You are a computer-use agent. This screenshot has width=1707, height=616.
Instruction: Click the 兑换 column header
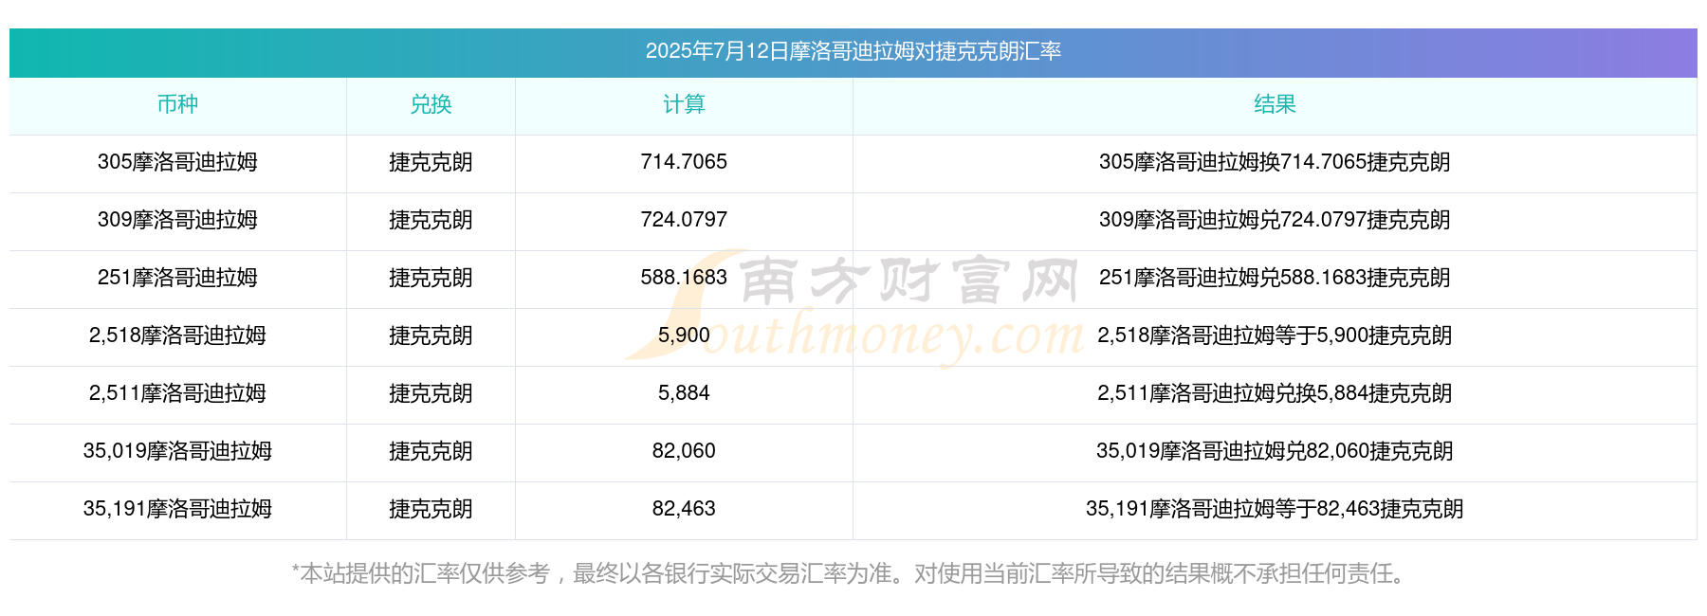(431, 104)
